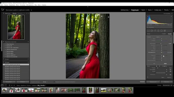Image resolution: width=174 pixels, height=97 pixels.
Task: Open the brush Цвет color swatch
Action: pos(165,64)
